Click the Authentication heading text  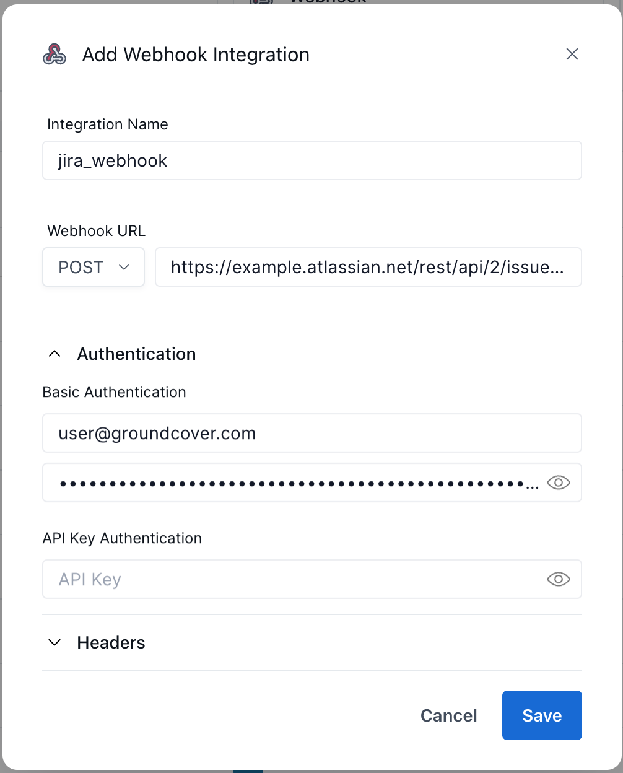(136, 354)
